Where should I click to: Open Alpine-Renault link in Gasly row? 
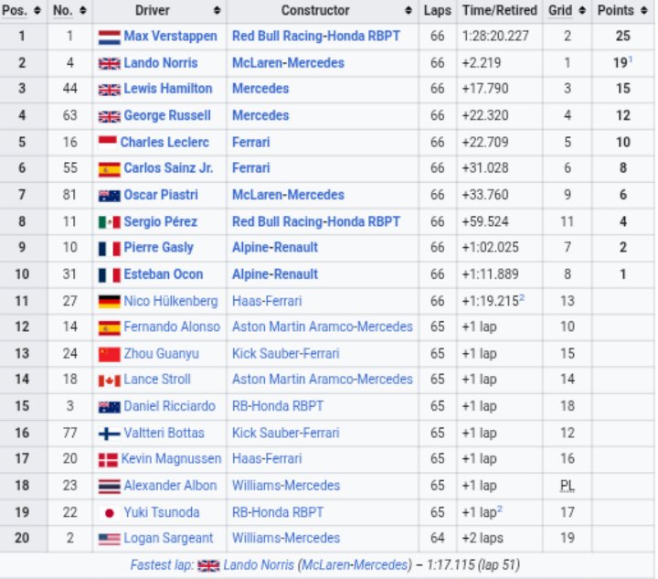point(275,248)
